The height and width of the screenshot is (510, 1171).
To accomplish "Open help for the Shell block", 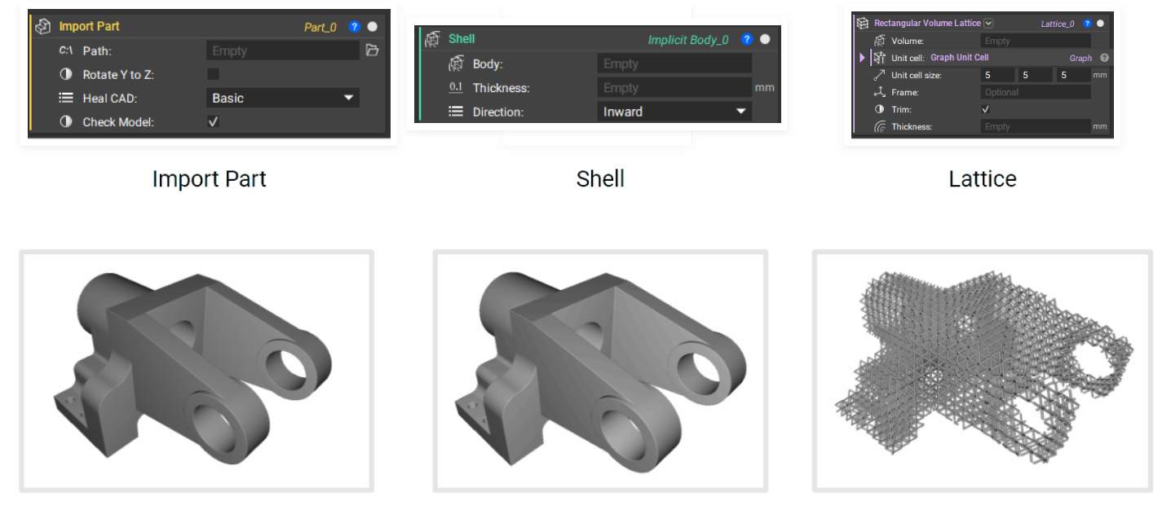I will click(747, 39).
